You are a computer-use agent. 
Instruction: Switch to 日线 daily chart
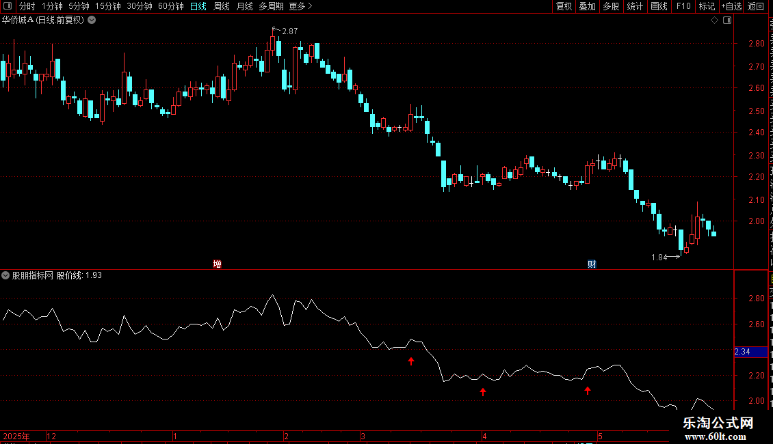point(198,6)
